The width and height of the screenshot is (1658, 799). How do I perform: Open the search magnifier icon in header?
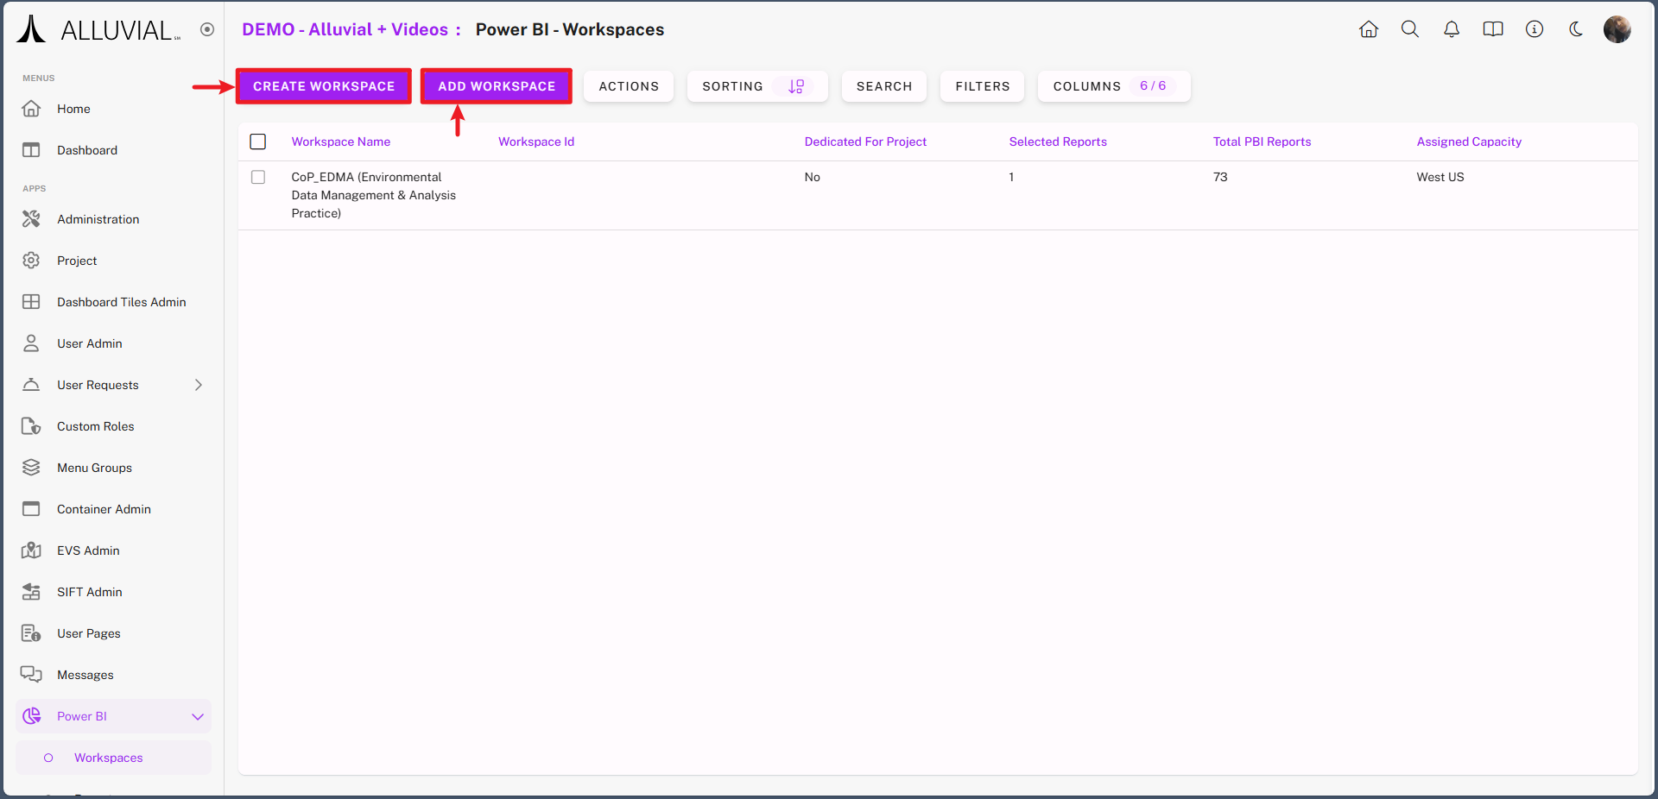(x=1410, y=29)
